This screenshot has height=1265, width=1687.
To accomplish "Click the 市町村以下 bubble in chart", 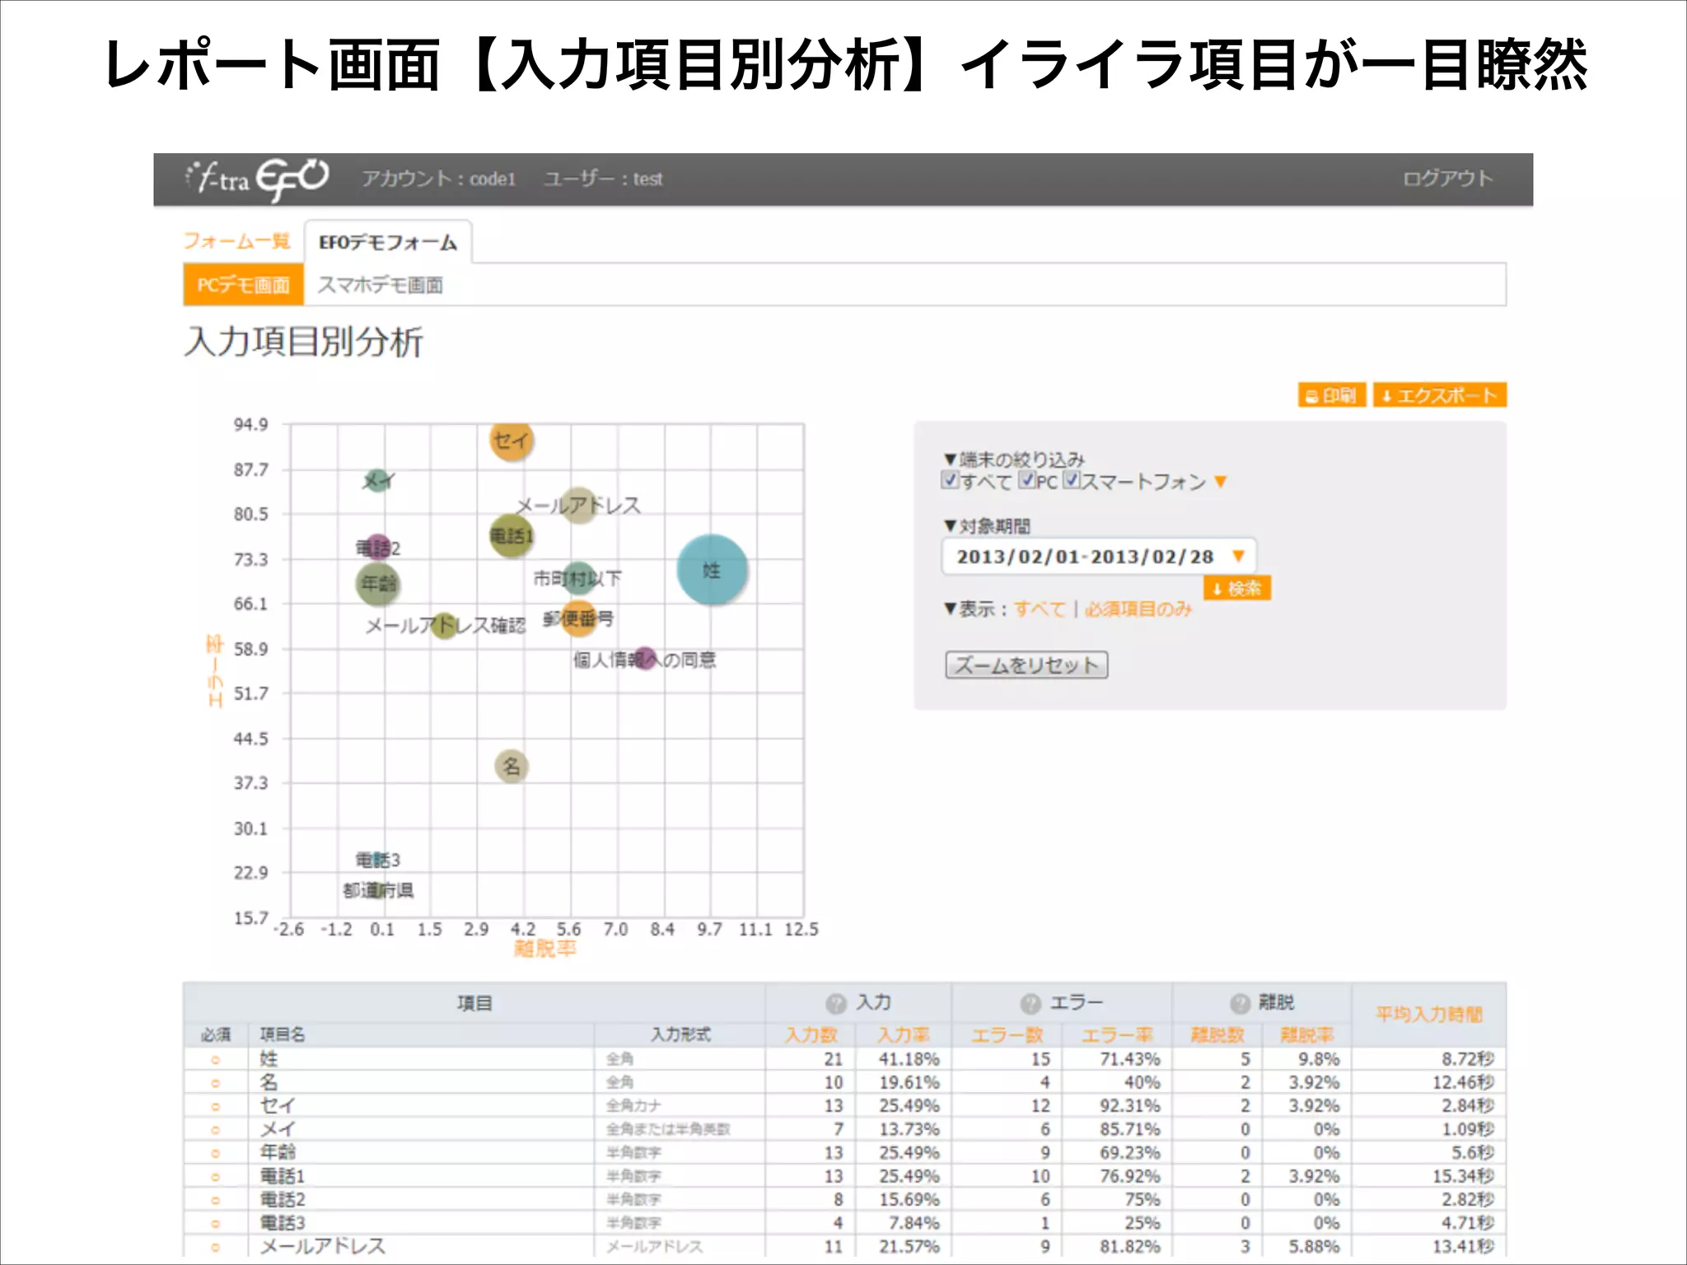I will 579,578.
